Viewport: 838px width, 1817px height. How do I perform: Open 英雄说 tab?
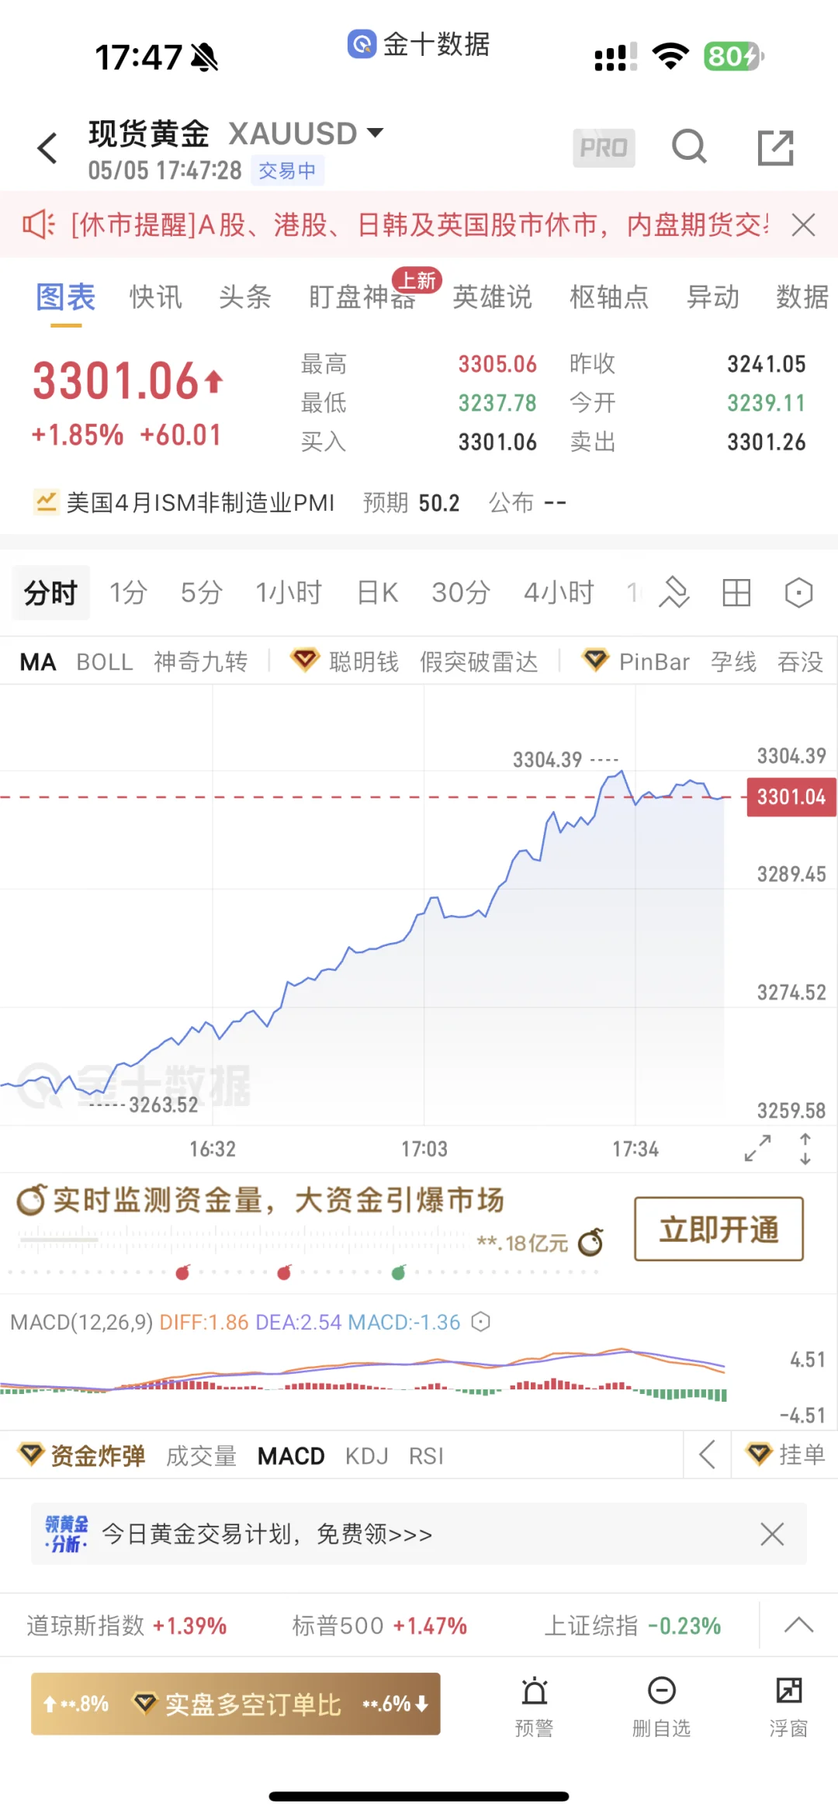493,296
